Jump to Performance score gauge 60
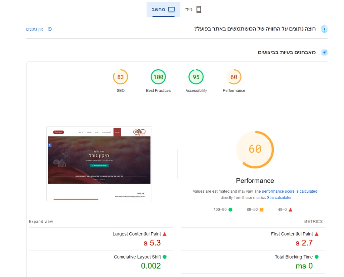Viewport: 344px width, 277px height. (234, 77)
